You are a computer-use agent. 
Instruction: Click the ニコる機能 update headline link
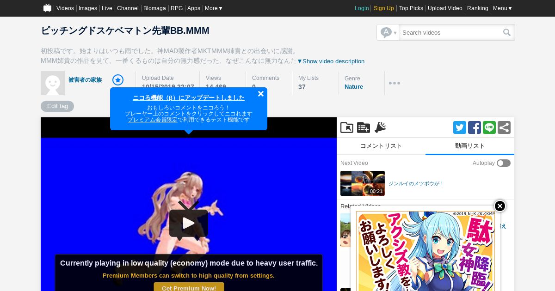[x=189, y=98]
